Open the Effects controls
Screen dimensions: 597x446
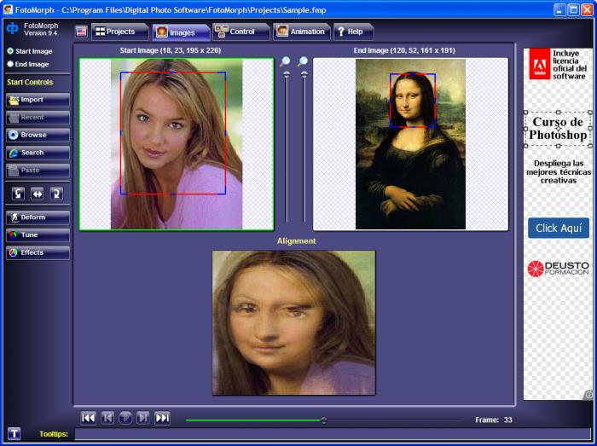(x=37, y=252)
